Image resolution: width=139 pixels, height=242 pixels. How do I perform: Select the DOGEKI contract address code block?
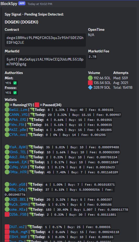(45, 40)
